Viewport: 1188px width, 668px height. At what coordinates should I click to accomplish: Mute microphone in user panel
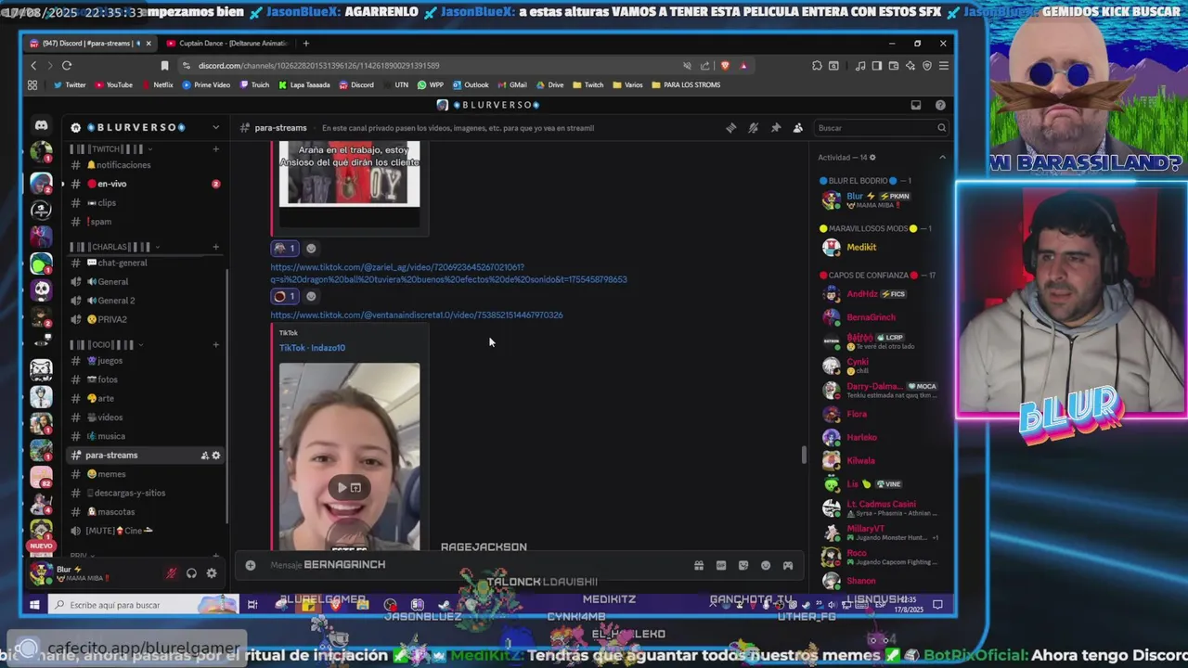point(171,573)
